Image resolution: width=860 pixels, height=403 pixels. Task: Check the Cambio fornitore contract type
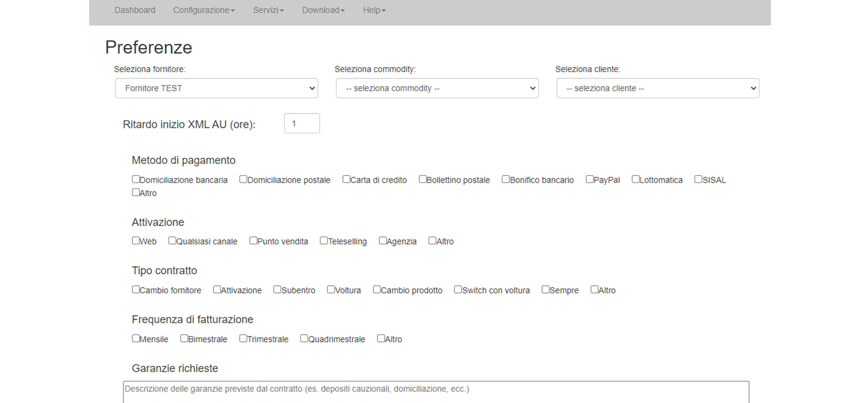point(136,289)
